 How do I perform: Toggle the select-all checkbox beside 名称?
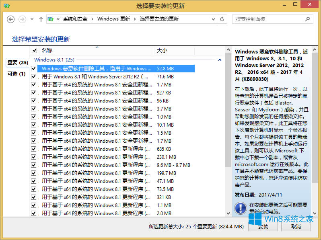34,51
